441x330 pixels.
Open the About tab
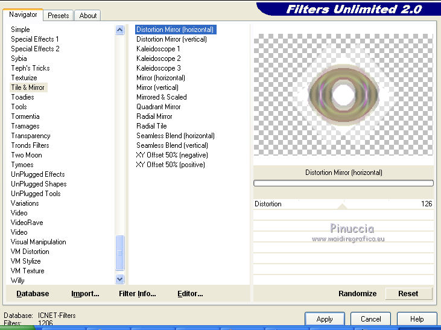87,16
